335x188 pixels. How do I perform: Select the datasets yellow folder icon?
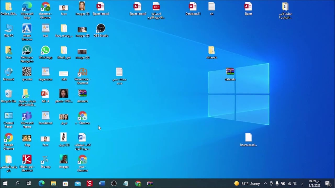tap(211, 52)
